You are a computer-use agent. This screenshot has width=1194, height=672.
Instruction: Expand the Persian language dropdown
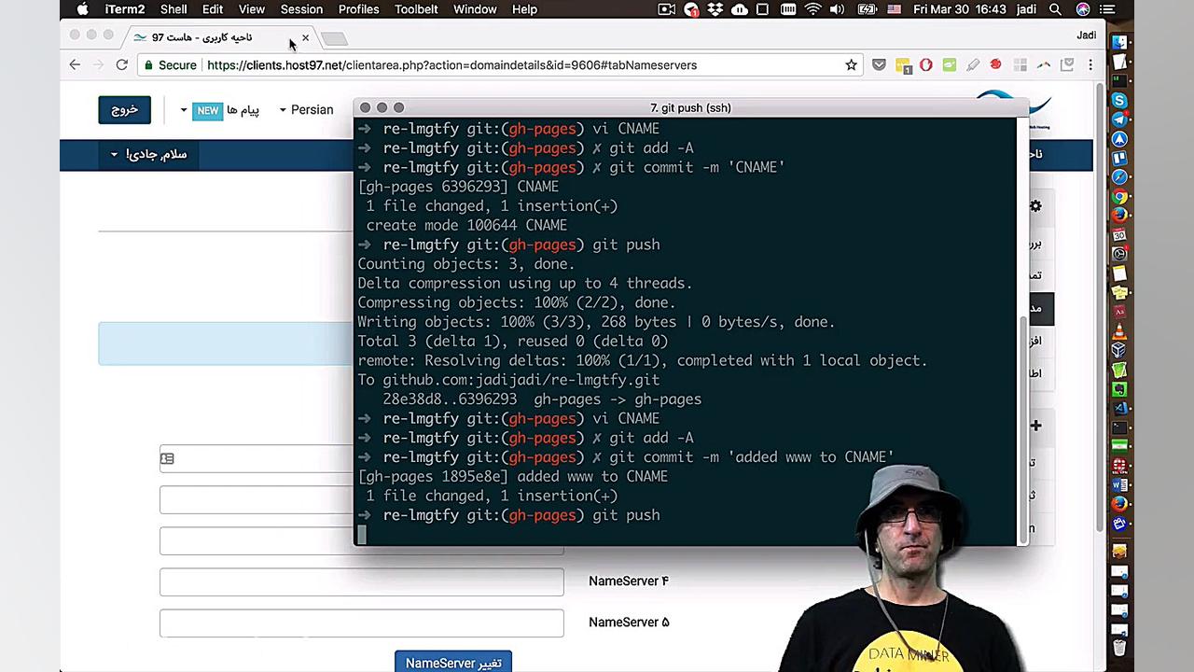[x=306, y=110]
